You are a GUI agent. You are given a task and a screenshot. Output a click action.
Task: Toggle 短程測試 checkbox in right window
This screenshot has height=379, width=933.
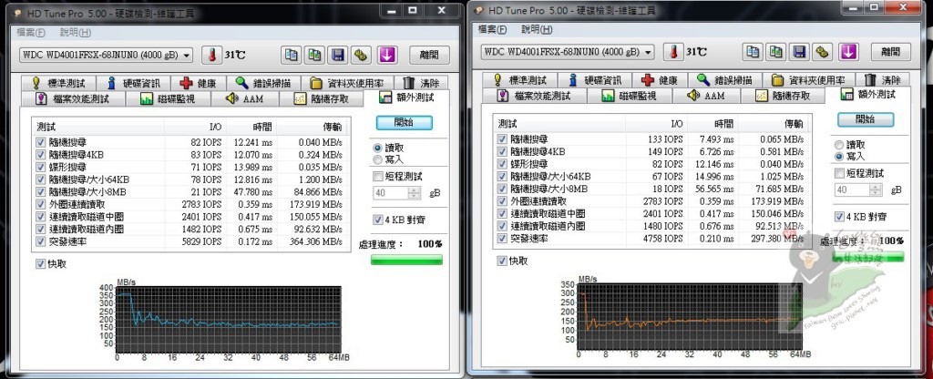click(839, 173)
